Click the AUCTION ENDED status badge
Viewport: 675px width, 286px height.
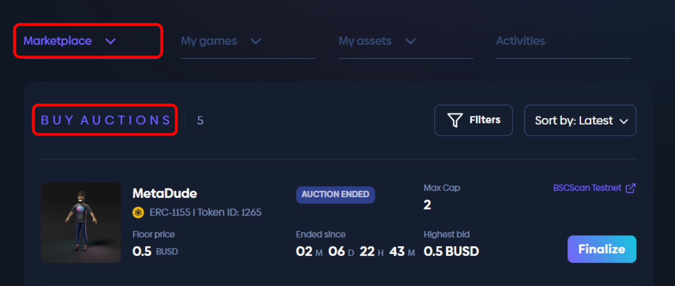click(335, 195)
